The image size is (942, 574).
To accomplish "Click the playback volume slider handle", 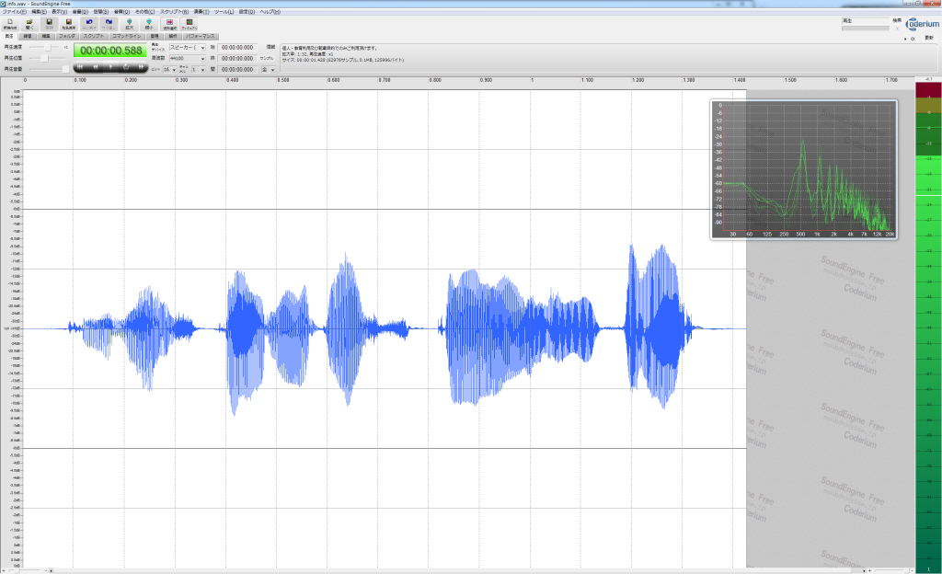I will click(x=65, y=69).
